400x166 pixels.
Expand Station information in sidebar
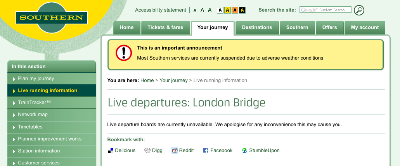tap(39, 151)
